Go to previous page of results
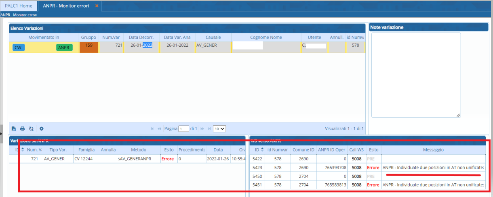 [160, 129]
